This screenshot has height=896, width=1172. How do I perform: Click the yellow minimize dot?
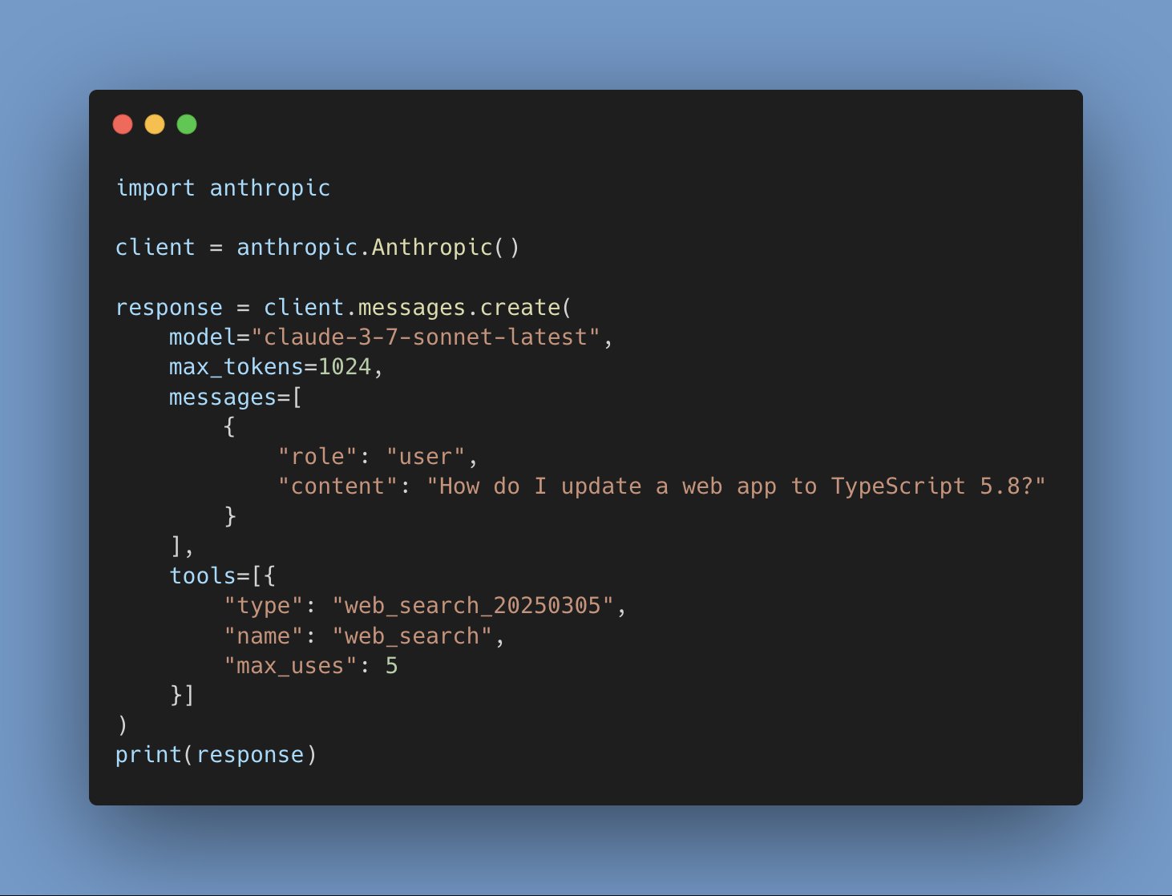(x=155, y=124)
